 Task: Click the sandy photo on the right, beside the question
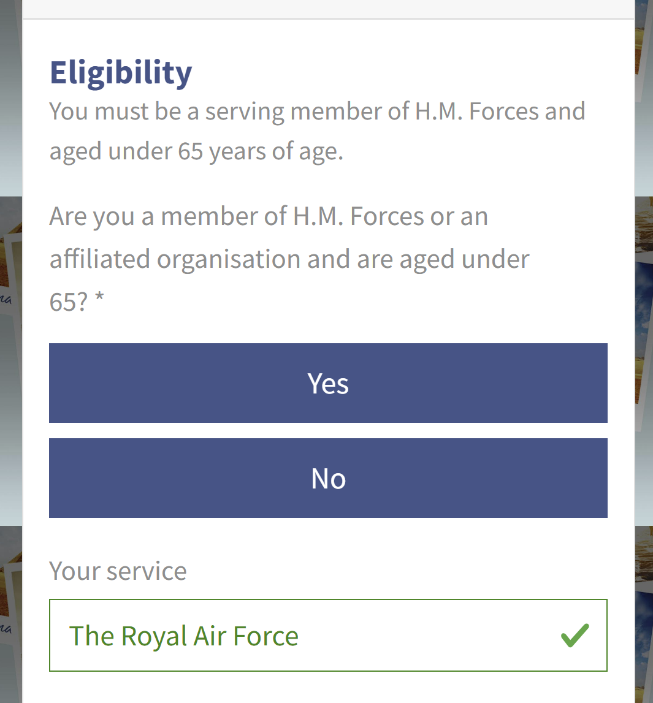[644, 227]
